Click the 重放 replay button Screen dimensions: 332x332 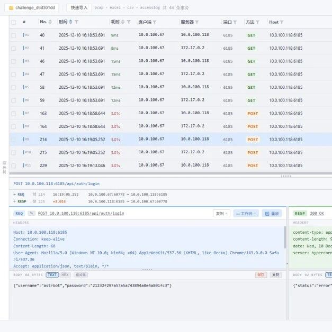[x=272, y=214]
